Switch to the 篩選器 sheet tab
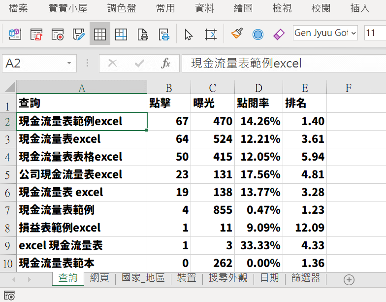The height and width of the screenshot is (302, 386). tap(306, 278)
